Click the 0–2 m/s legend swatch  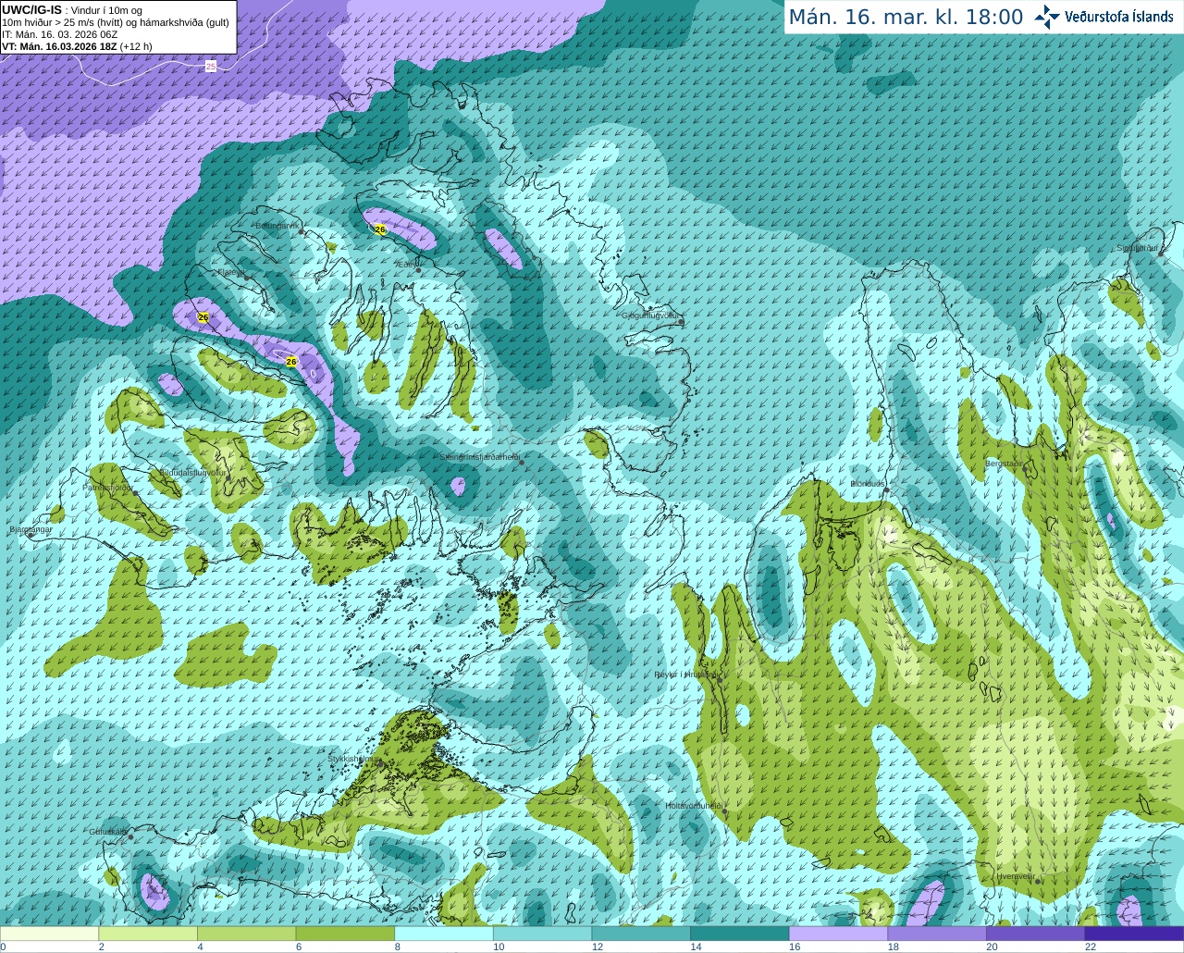tap(49, 934)
